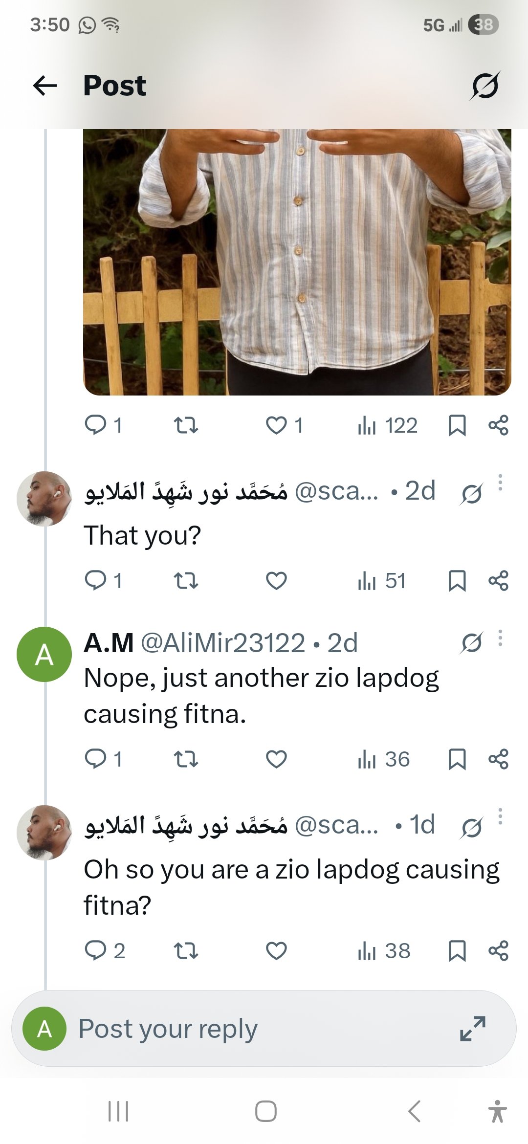Open Grok icon in the Post header
528x1144 pixels.
[485, 86]
